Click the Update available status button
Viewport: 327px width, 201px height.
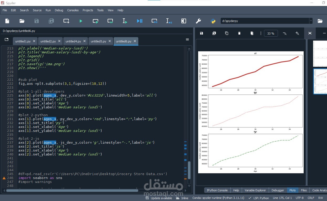159,198
